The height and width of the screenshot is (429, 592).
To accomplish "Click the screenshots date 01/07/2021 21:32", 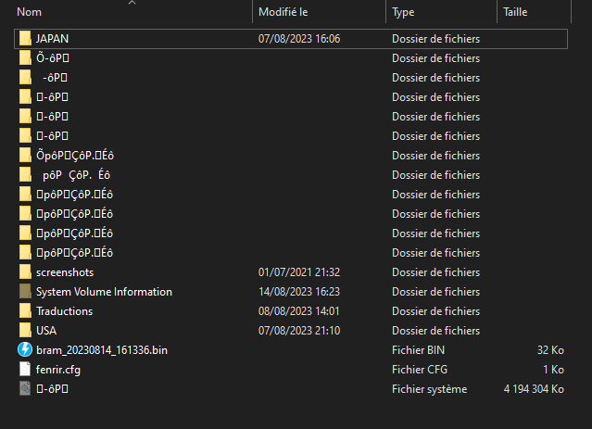I will pyautogui.click(x=299, y=272).
